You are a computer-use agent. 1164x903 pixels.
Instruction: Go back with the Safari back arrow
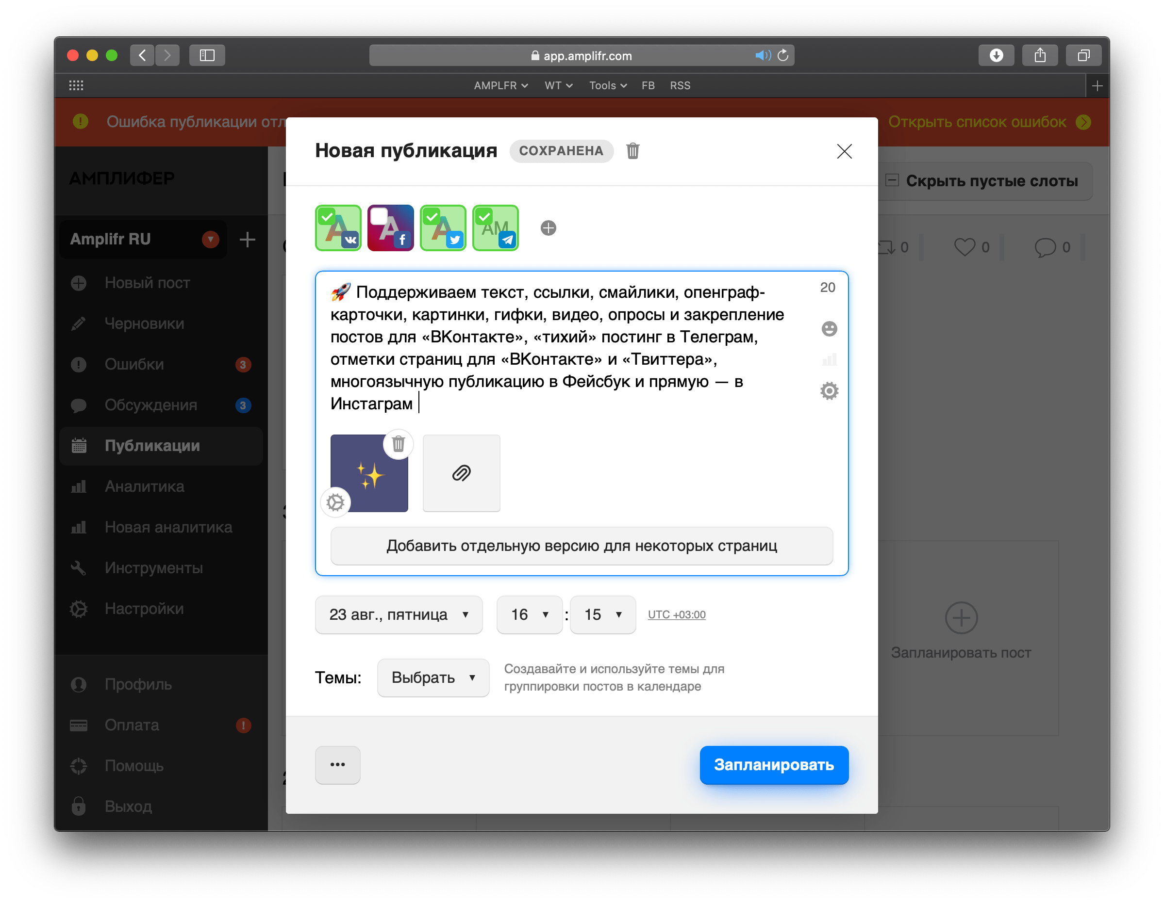(142, 55)
